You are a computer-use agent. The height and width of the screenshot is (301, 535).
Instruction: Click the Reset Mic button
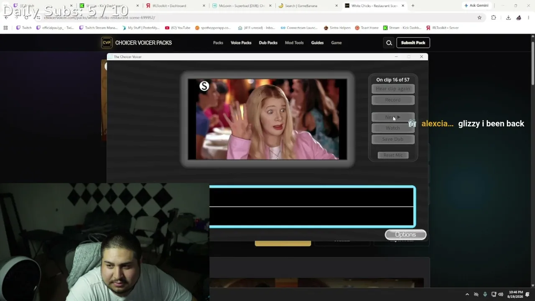point(393,155)
